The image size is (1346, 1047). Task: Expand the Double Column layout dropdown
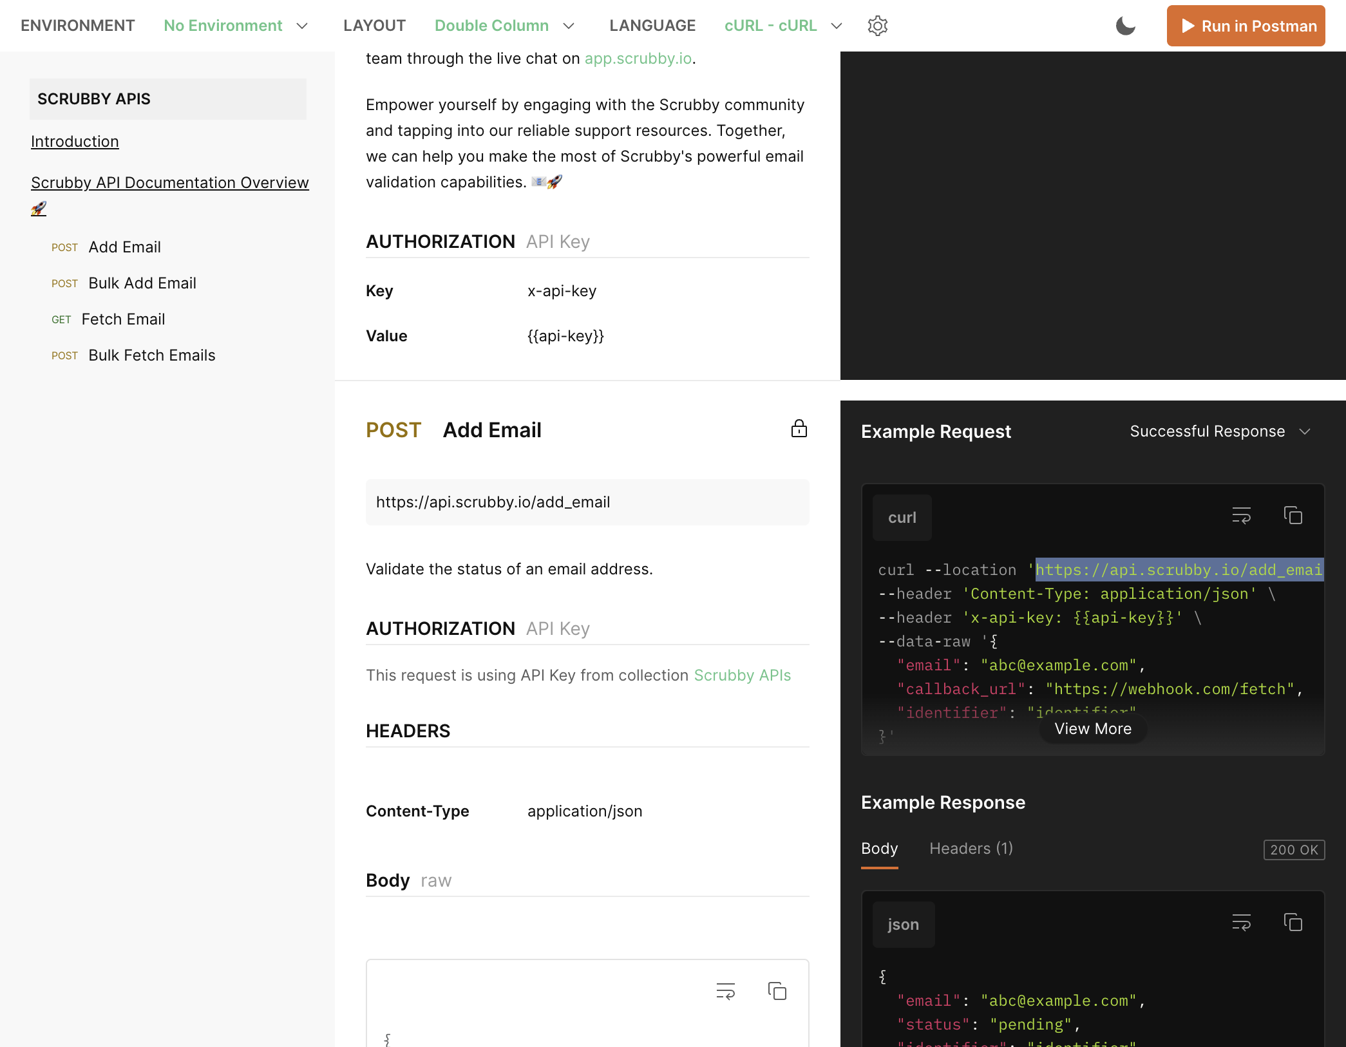click(x=504, y=26)
